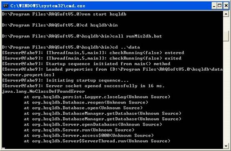Open the cmd.exe system menu icon

pyautogui.click(x=5, y=6)
